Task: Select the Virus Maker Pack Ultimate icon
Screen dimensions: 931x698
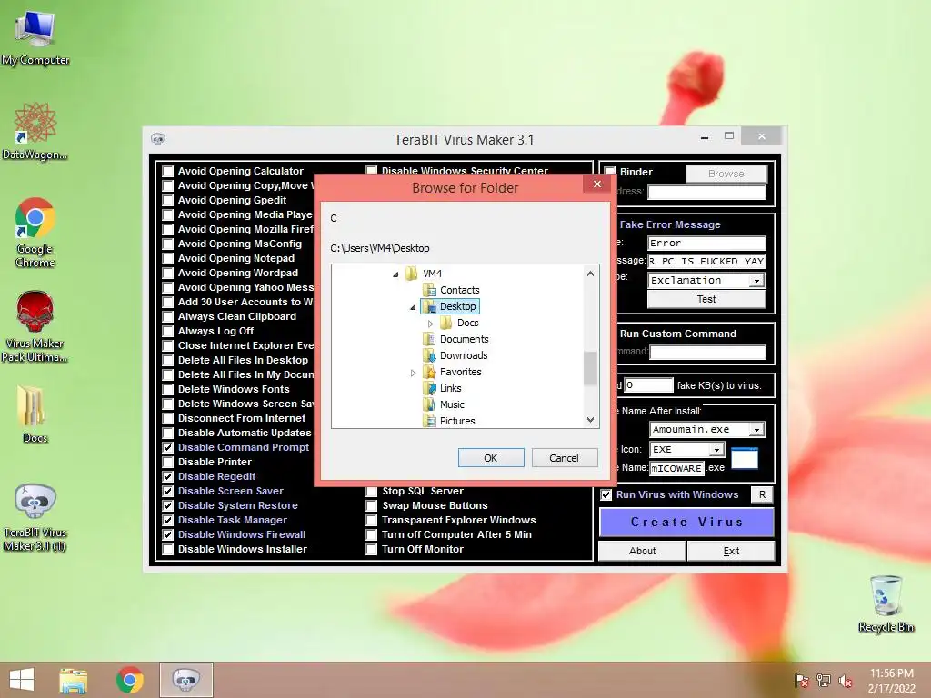Action: 35,326
